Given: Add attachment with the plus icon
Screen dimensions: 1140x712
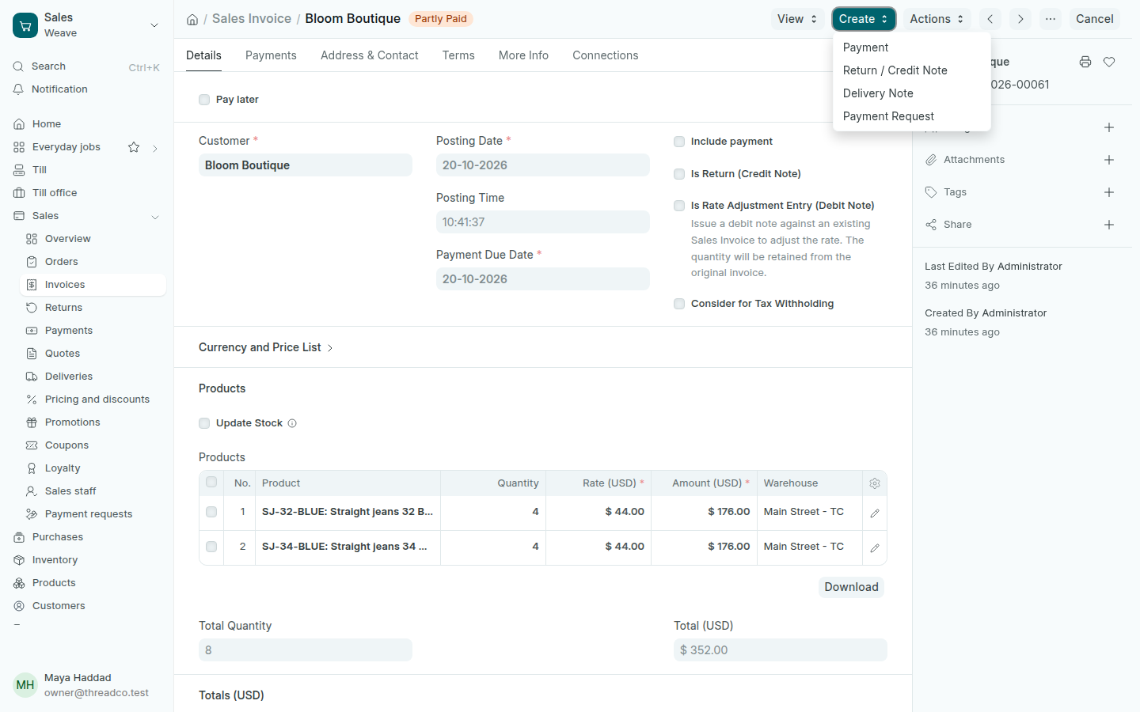Looking at the screenshot, I should pos(1109,160).
